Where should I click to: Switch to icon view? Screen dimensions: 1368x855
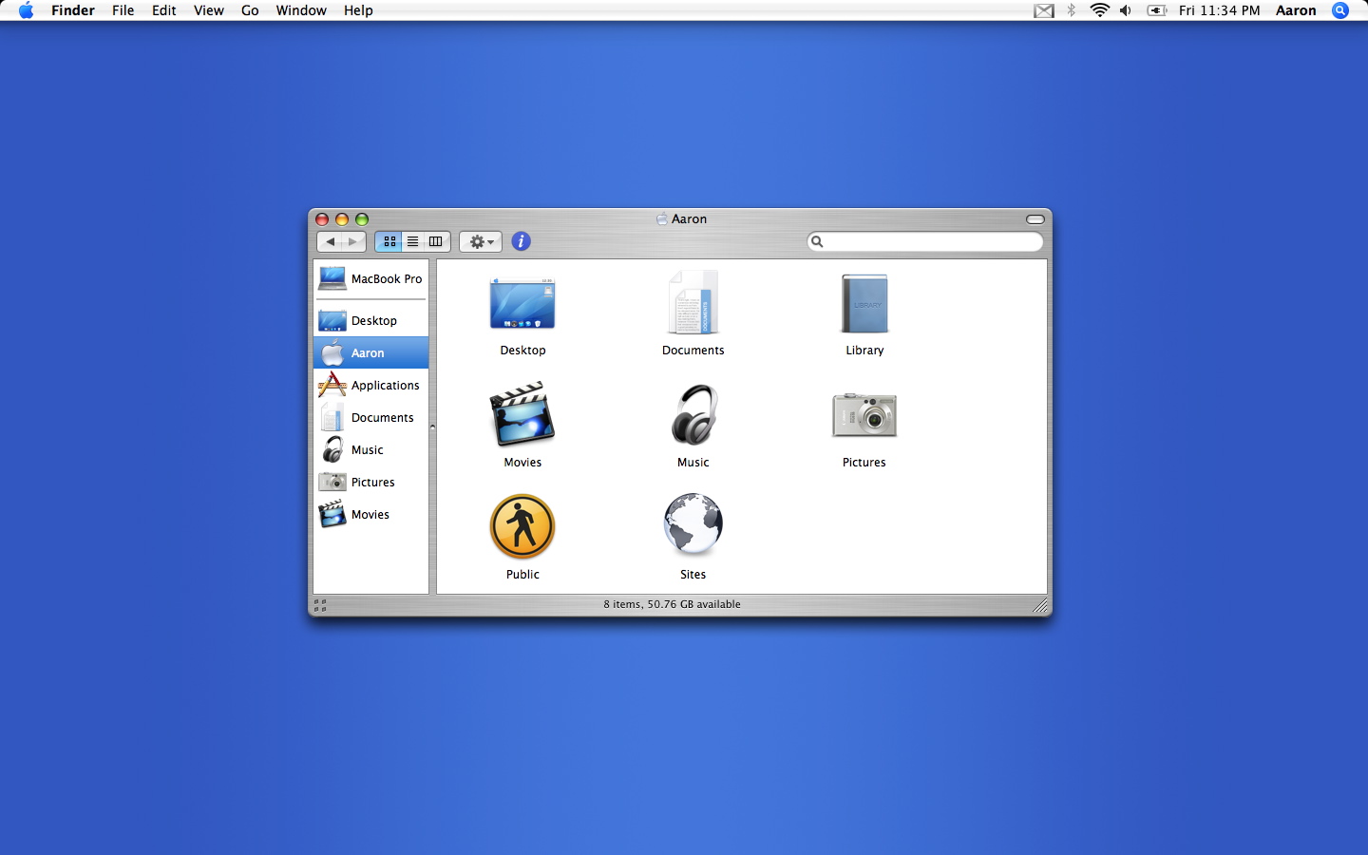coord(389,241)
